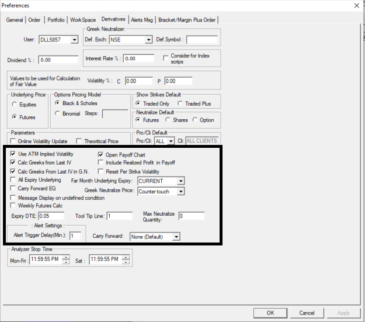Enable Include Realized Profit in Payoff
The width and height of the screenshot is (365, 322).
[x=100, y=162]
